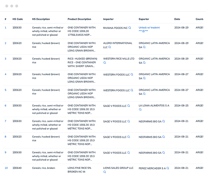Click search icon by SAGE V FOODS LLC in row 6

coord(129,105)
